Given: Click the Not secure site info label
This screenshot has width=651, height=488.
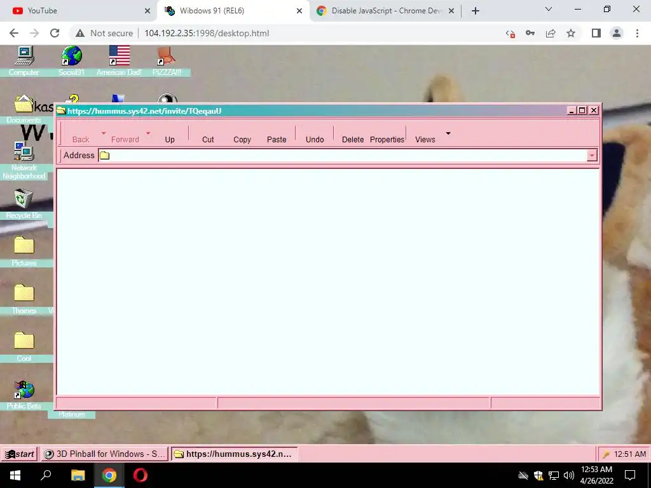Looking at the screenshot, I should click(x=104, y=33).
